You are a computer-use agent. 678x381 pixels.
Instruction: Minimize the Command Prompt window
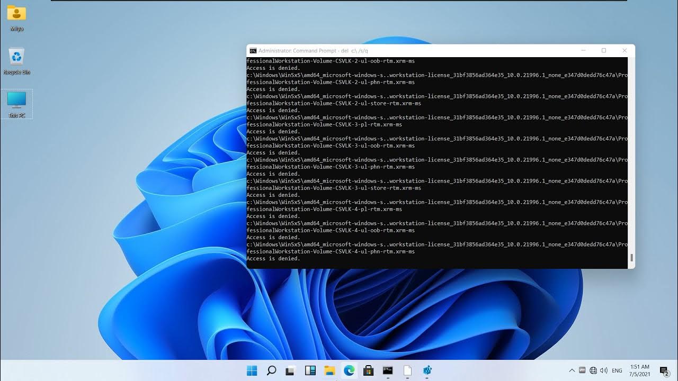(583, 51)
